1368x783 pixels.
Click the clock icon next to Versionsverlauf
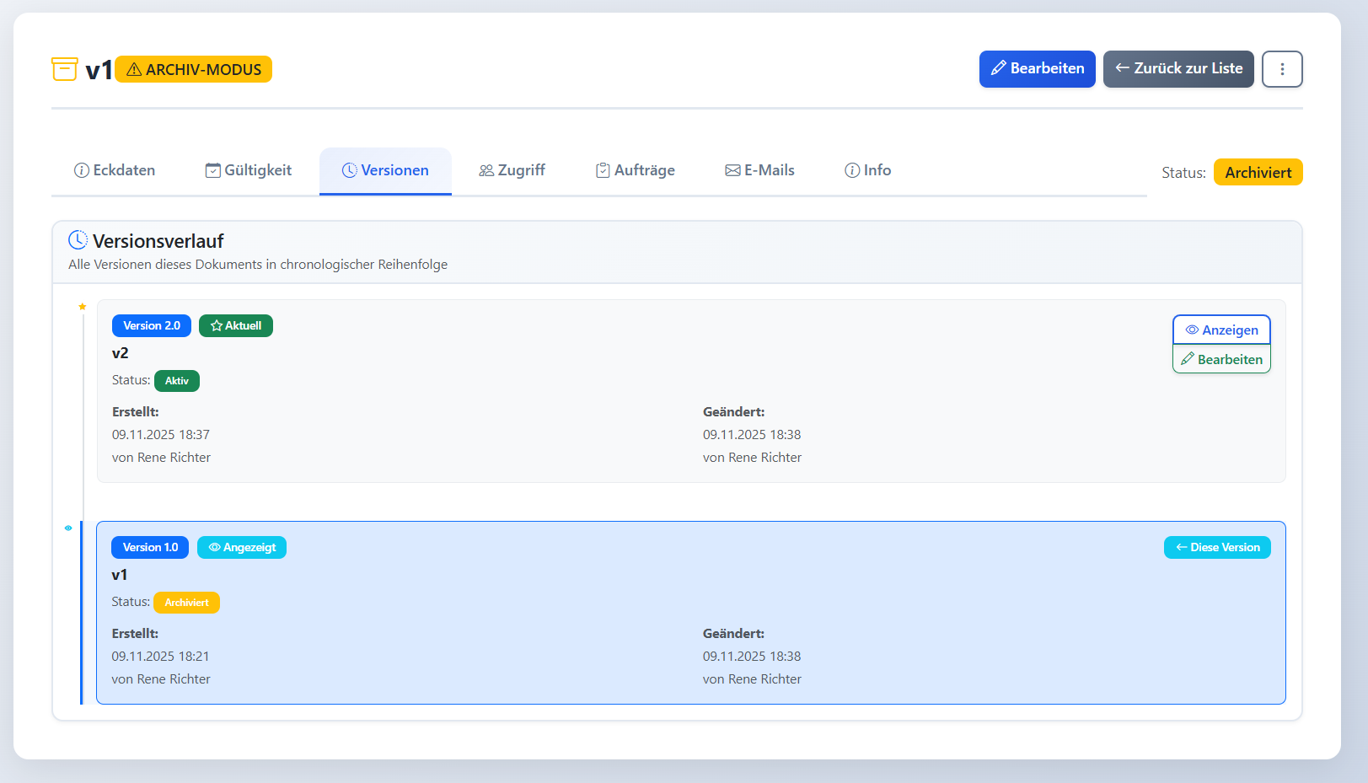[78, 240]
